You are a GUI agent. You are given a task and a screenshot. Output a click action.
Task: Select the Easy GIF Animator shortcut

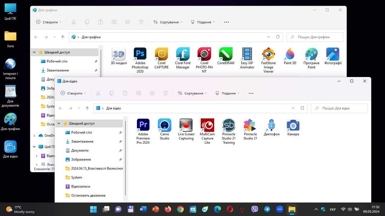247,58
